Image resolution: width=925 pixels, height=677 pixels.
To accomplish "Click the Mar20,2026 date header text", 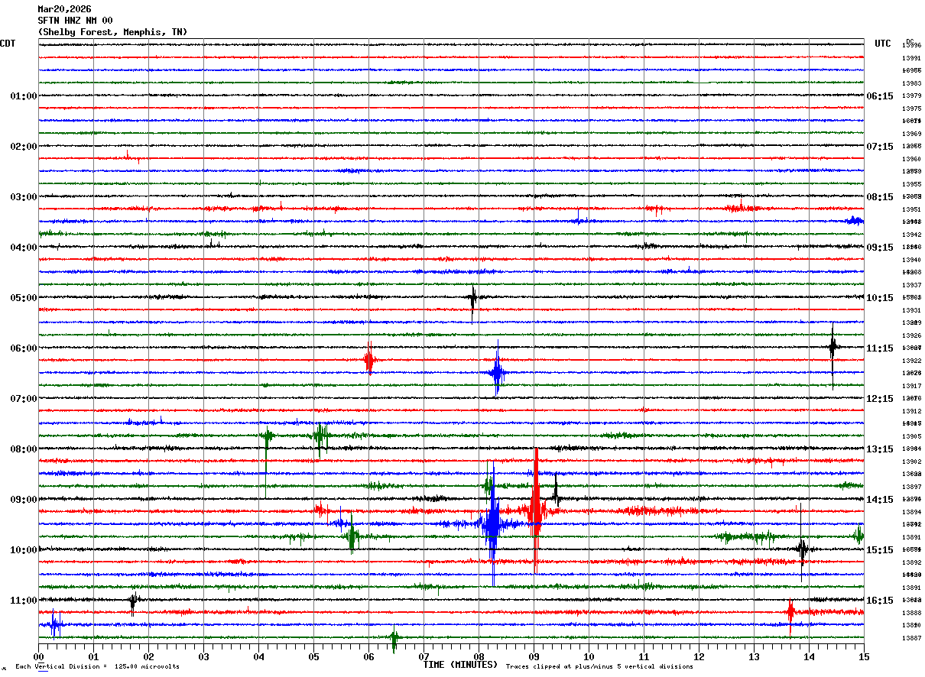I will 64,9.
